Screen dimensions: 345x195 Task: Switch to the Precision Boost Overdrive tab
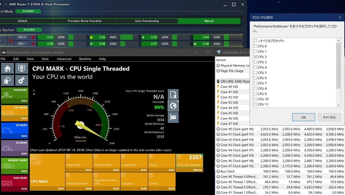coord(85,21)
